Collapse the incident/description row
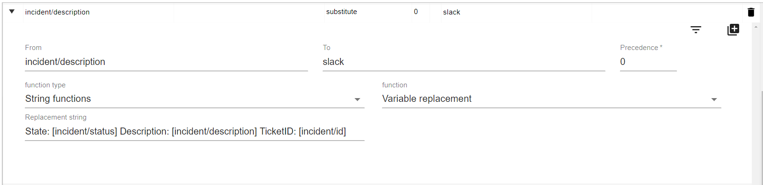Viewport: 763px width, 185px height. pyautogui.click(x=12, y=12)
